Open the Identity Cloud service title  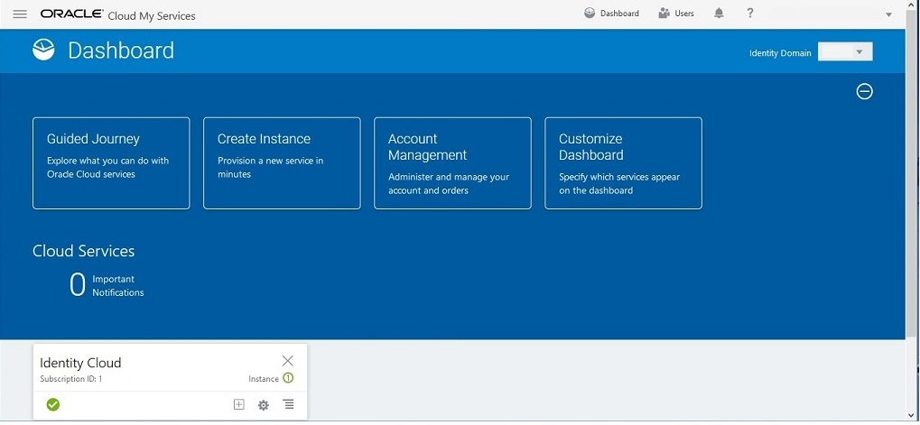click(x=80, y=363)
